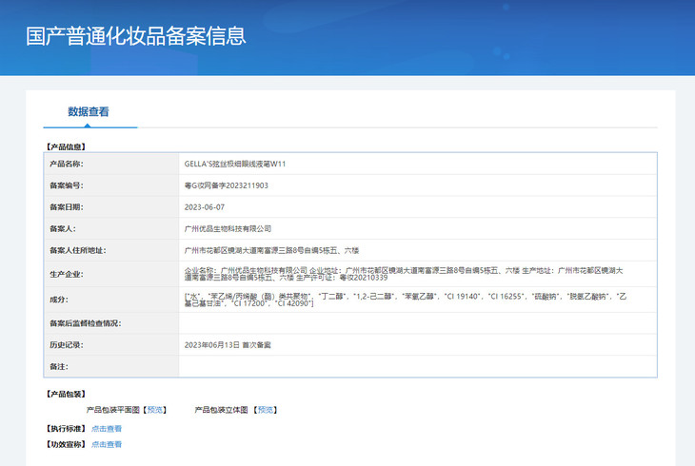Click the 产品名称 row label

click(x=65, y=164)
